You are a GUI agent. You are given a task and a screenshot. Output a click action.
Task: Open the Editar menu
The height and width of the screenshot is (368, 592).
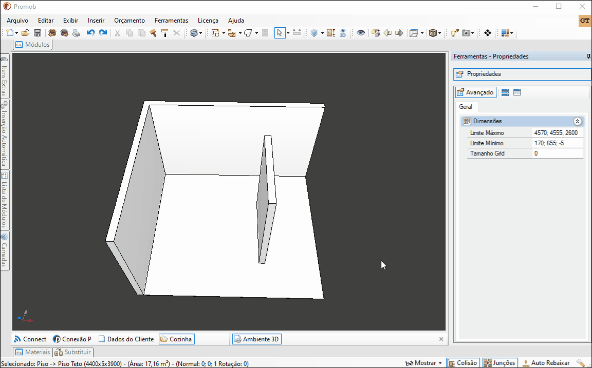46,21
